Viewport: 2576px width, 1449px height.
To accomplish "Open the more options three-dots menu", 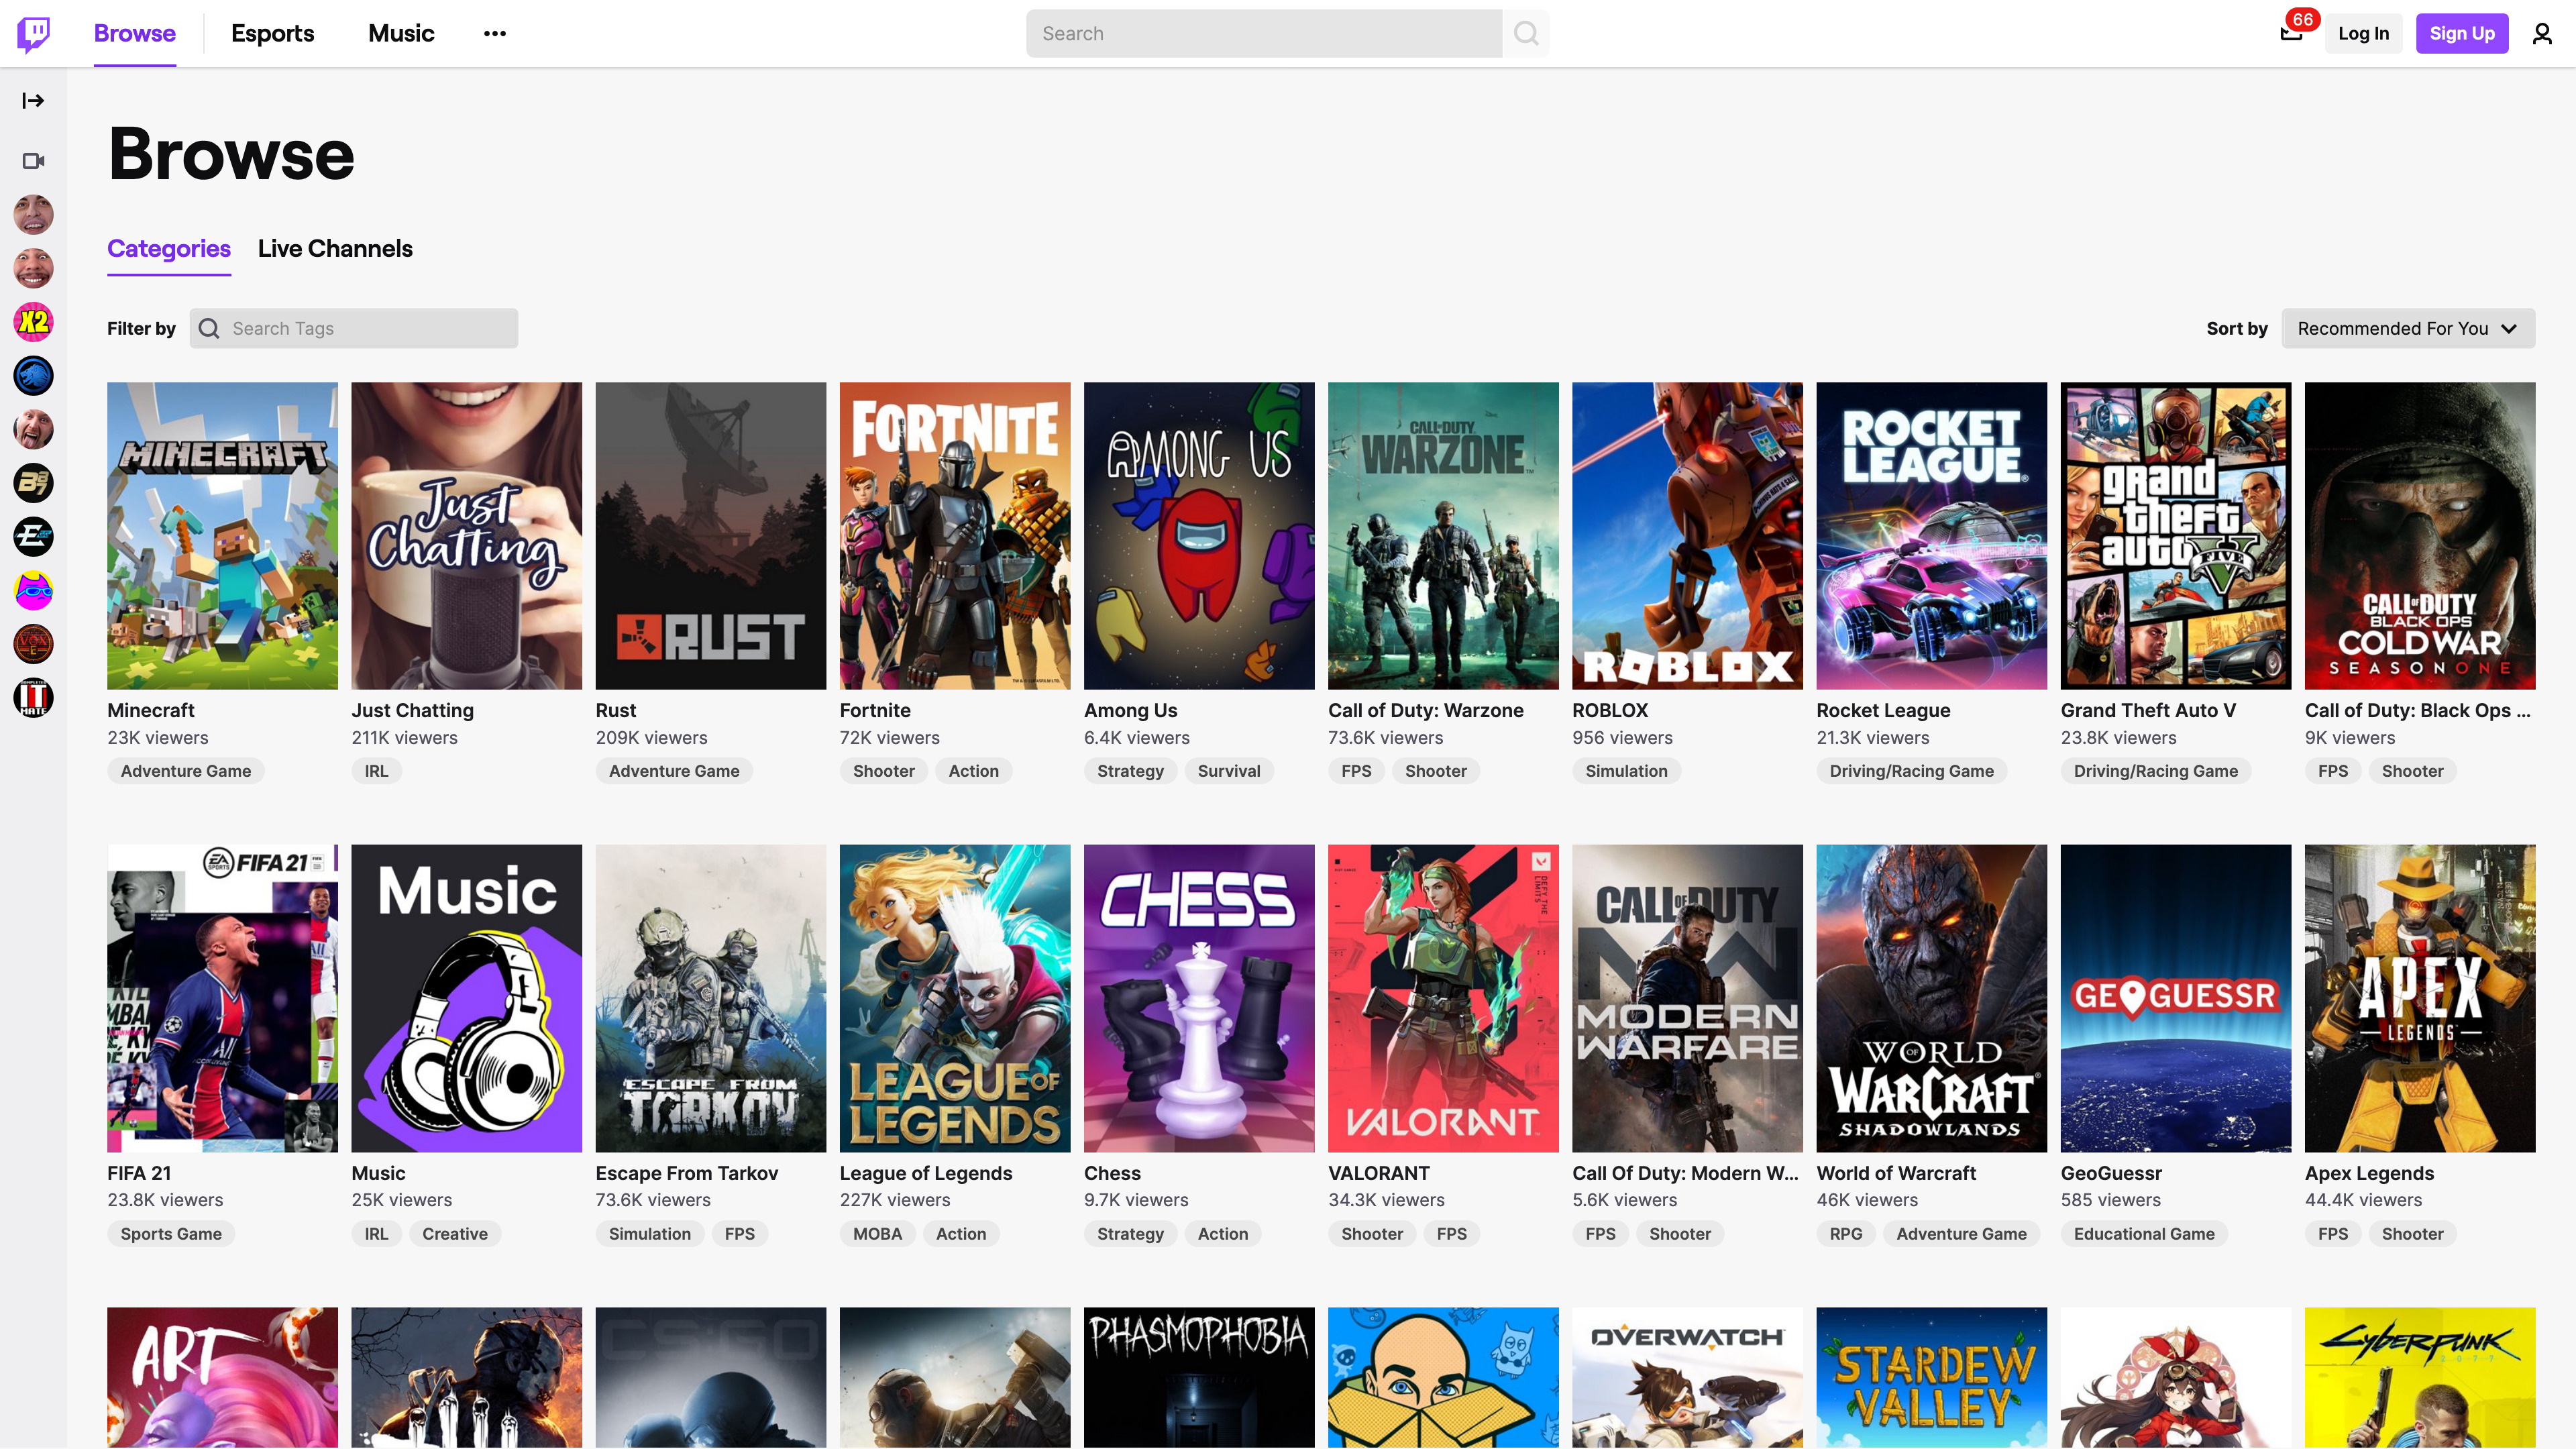I will [494, 33].
